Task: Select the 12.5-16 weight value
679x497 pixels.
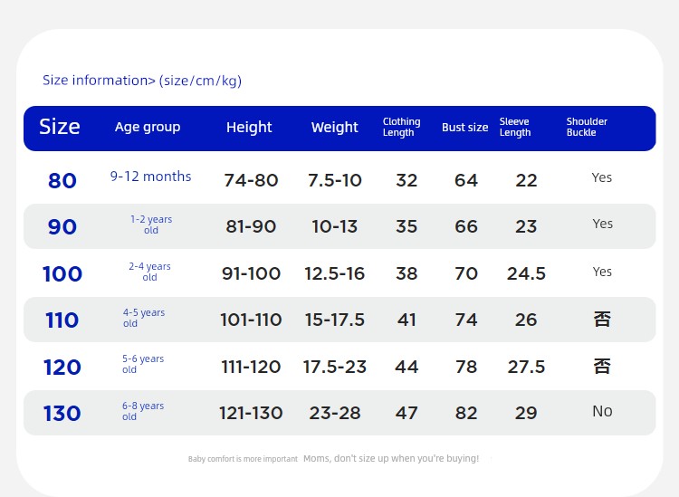Action: (x=334, y=273)
